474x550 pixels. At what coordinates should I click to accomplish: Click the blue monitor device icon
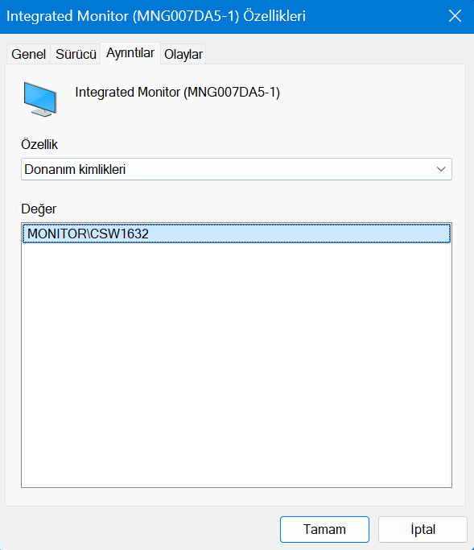40,99
